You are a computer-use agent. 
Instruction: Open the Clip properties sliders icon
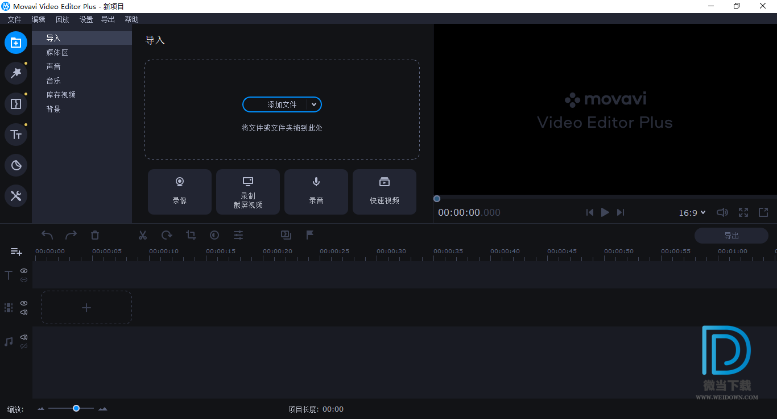(x=238, y=235)
